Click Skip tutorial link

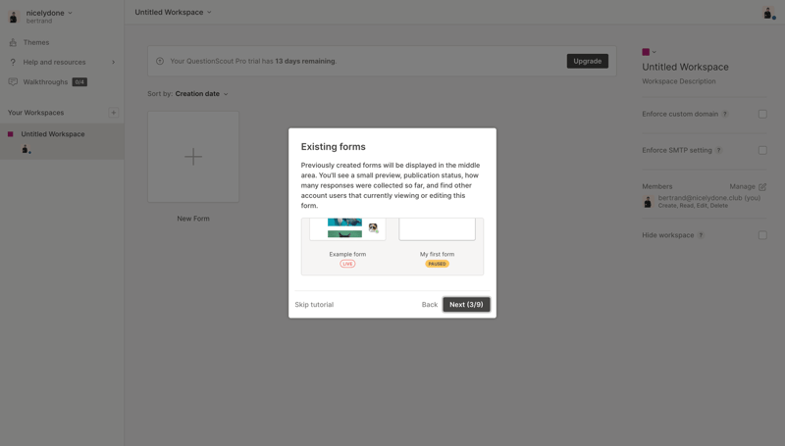(314, 305)
